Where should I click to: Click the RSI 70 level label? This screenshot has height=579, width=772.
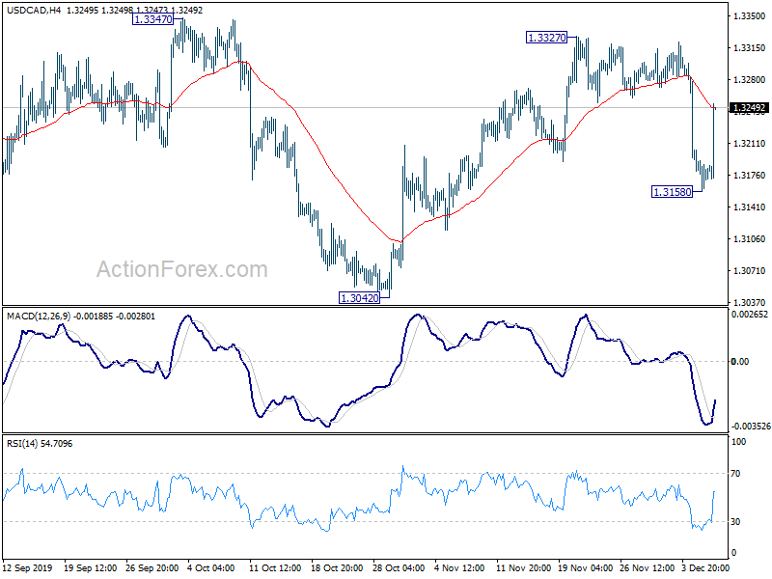click(735, 474)
